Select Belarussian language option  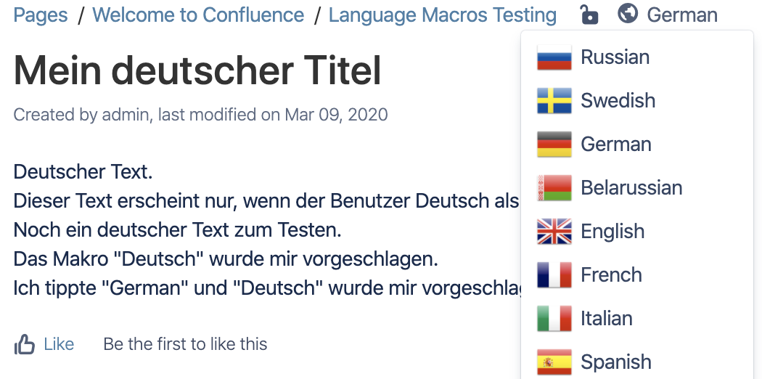point(637,187)
